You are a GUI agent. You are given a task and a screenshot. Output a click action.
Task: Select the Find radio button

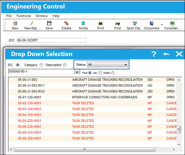[x=90, y=73]
